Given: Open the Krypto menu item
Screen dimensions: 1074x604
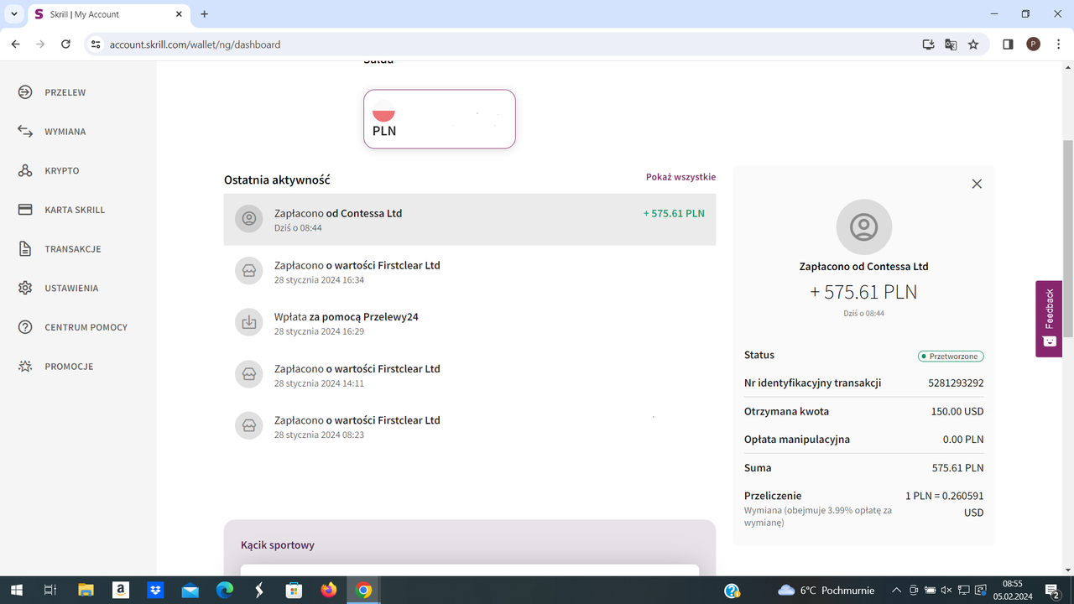Looking at the screenshot, I should coord(61,170).
